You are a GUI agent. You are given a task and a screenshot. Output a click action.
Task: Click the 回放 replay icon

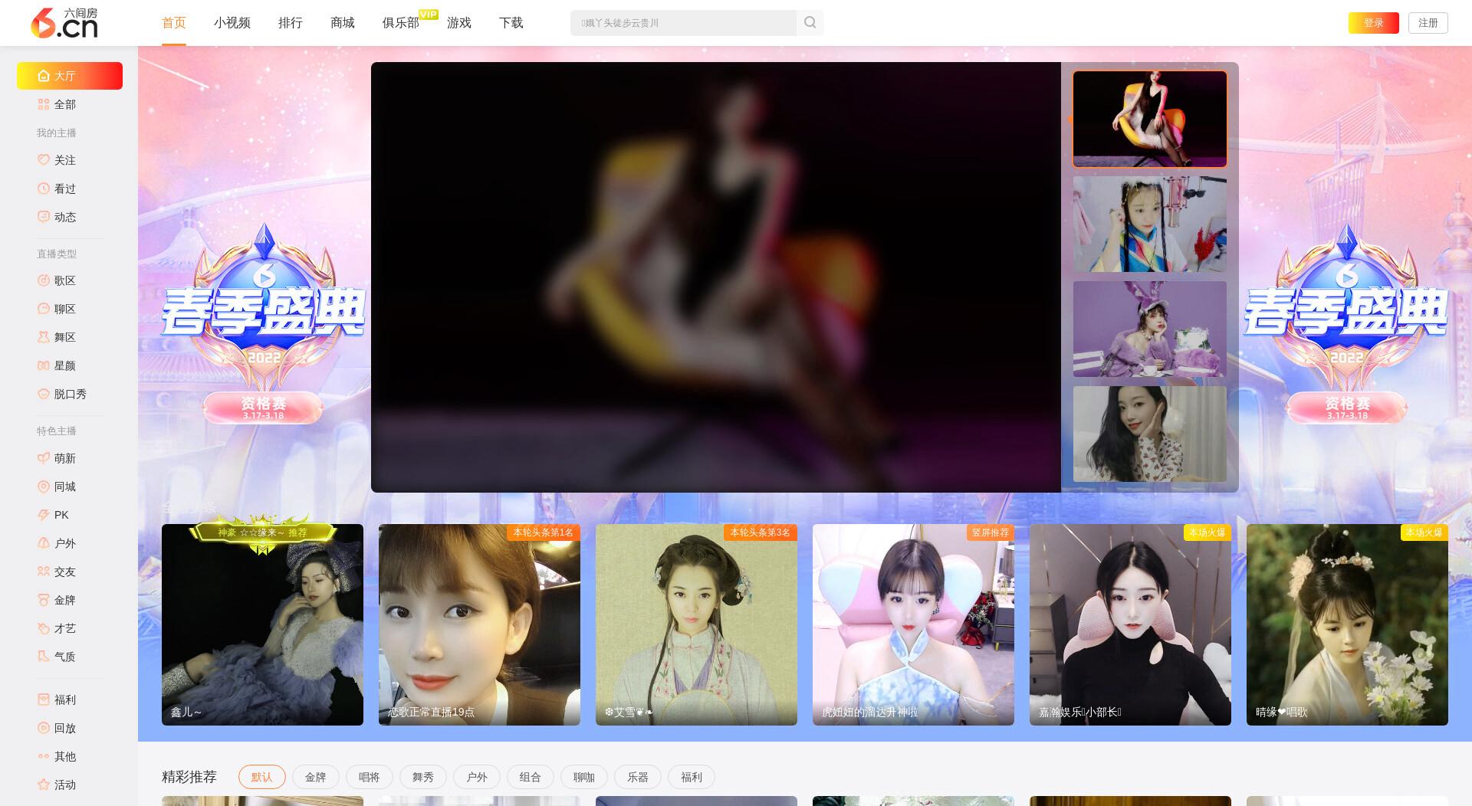[x=44, y=728]
